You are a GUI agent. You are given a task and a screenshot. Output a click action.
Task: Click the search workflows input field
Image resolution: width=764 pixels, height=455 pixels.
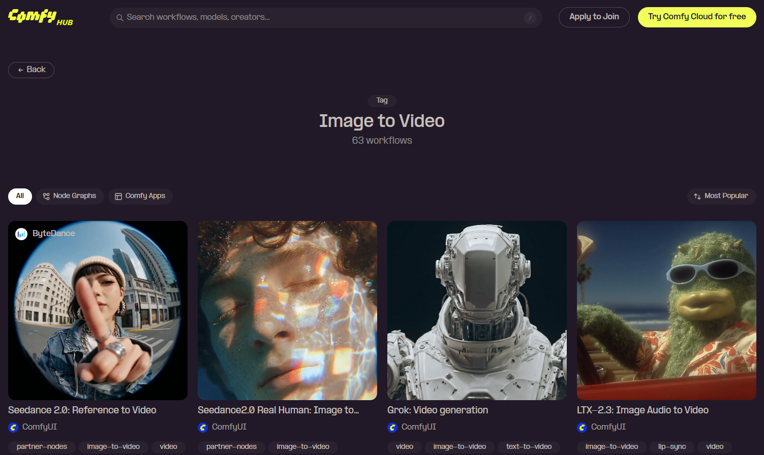pos(325,17)
